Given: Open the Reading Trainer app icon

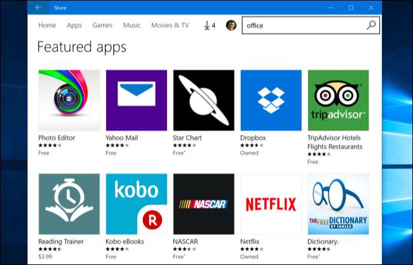Looking at the screenshot, I should click(x=69, y=204).
